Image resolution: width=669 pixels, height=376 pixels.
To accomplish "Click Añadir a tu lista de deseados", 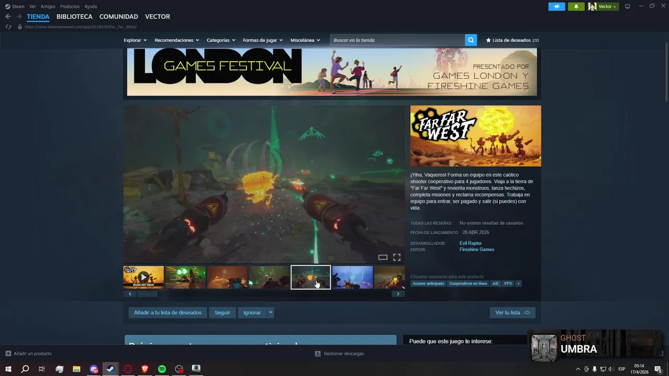I will coord(168,313).
